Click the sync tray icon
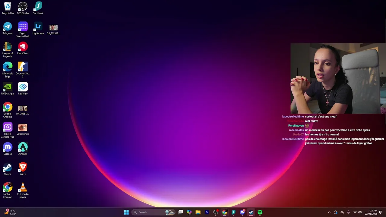Viewport: 386px width, 217px height. pos(336,212)
